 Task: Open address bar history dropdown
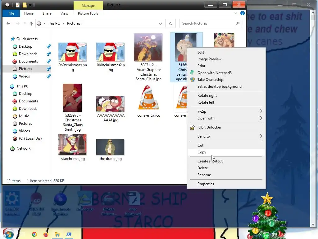(161, 24)
